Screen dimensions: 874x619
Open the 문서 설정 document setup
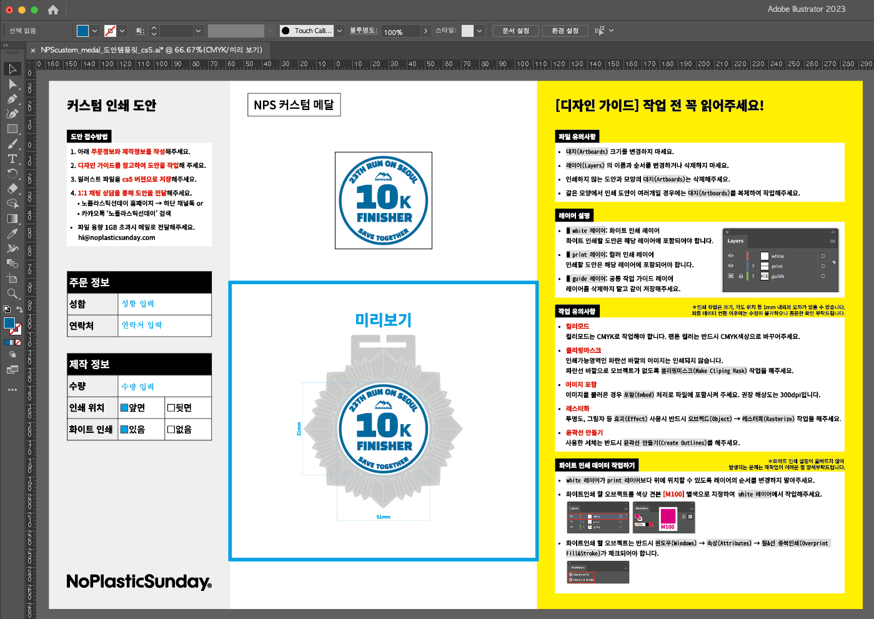516,31
